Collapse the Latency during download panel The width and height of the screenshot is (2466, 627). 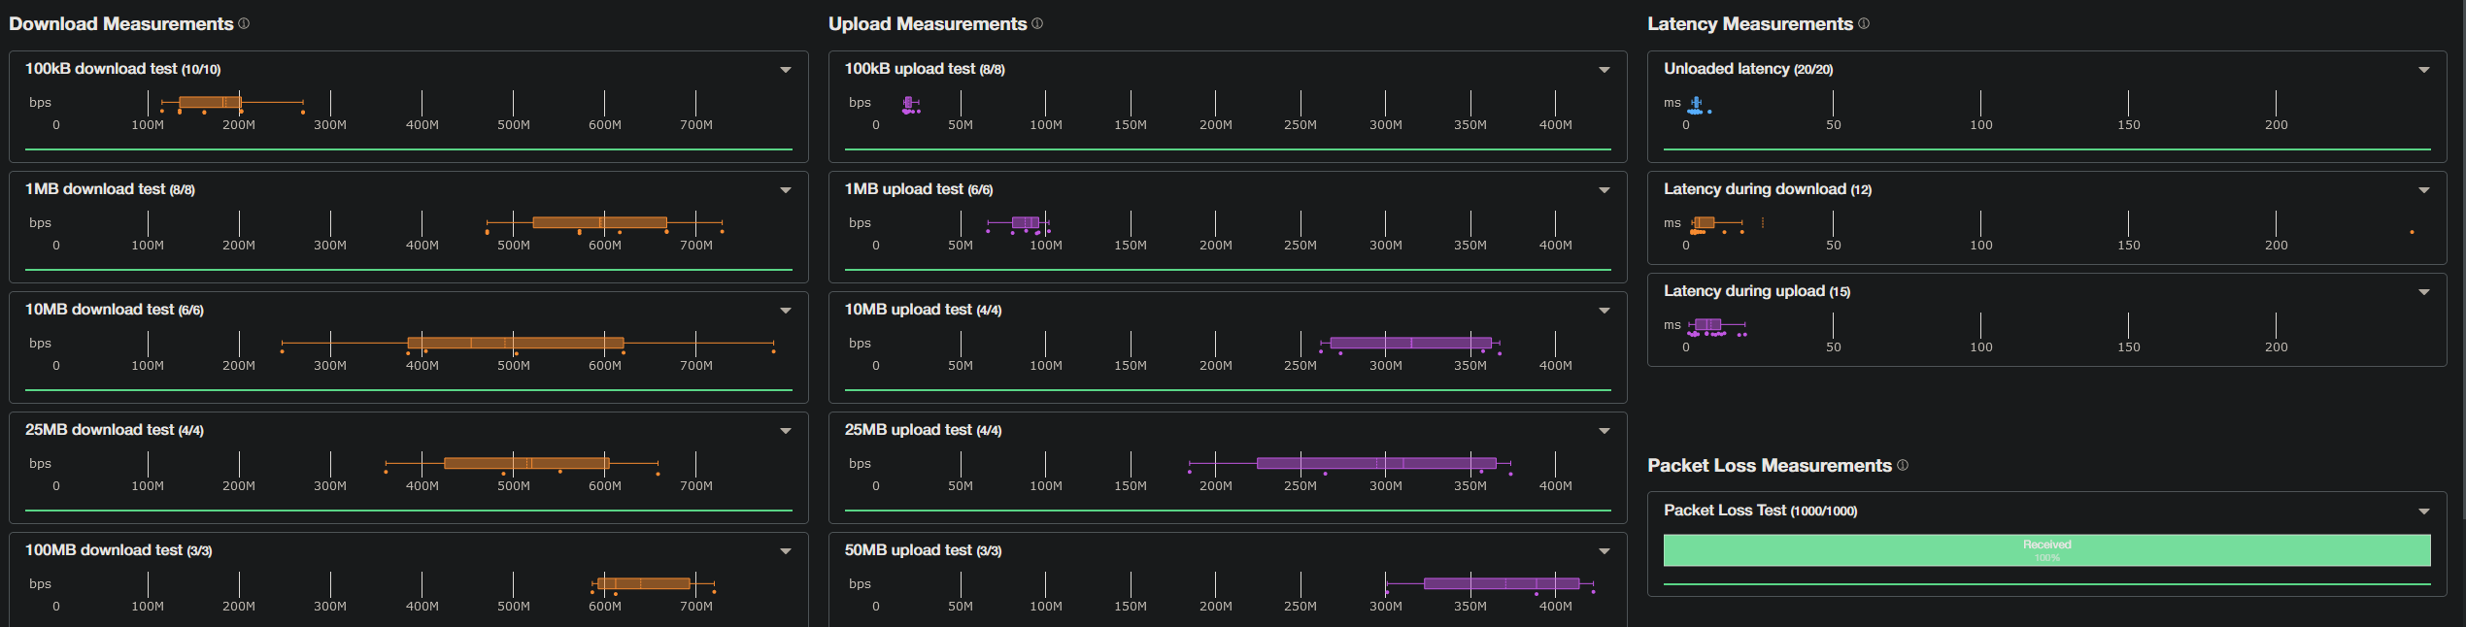tap(2424, 189)
